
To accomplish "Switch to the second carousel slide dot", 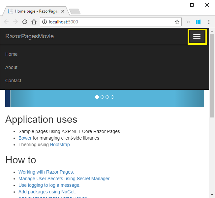I will [x=102, y=97].
